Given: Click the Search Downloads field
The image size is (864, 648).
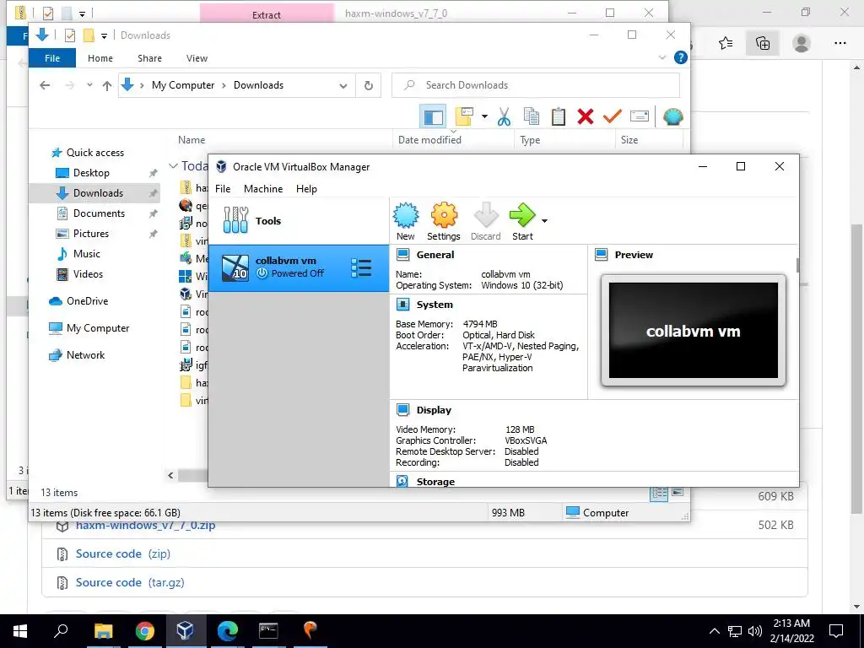Looking at the screenshot, I should click(x=536, y=85).
